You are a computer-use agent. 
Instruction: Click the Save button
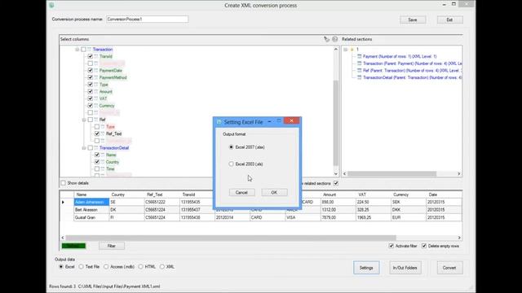pos(413,20)
